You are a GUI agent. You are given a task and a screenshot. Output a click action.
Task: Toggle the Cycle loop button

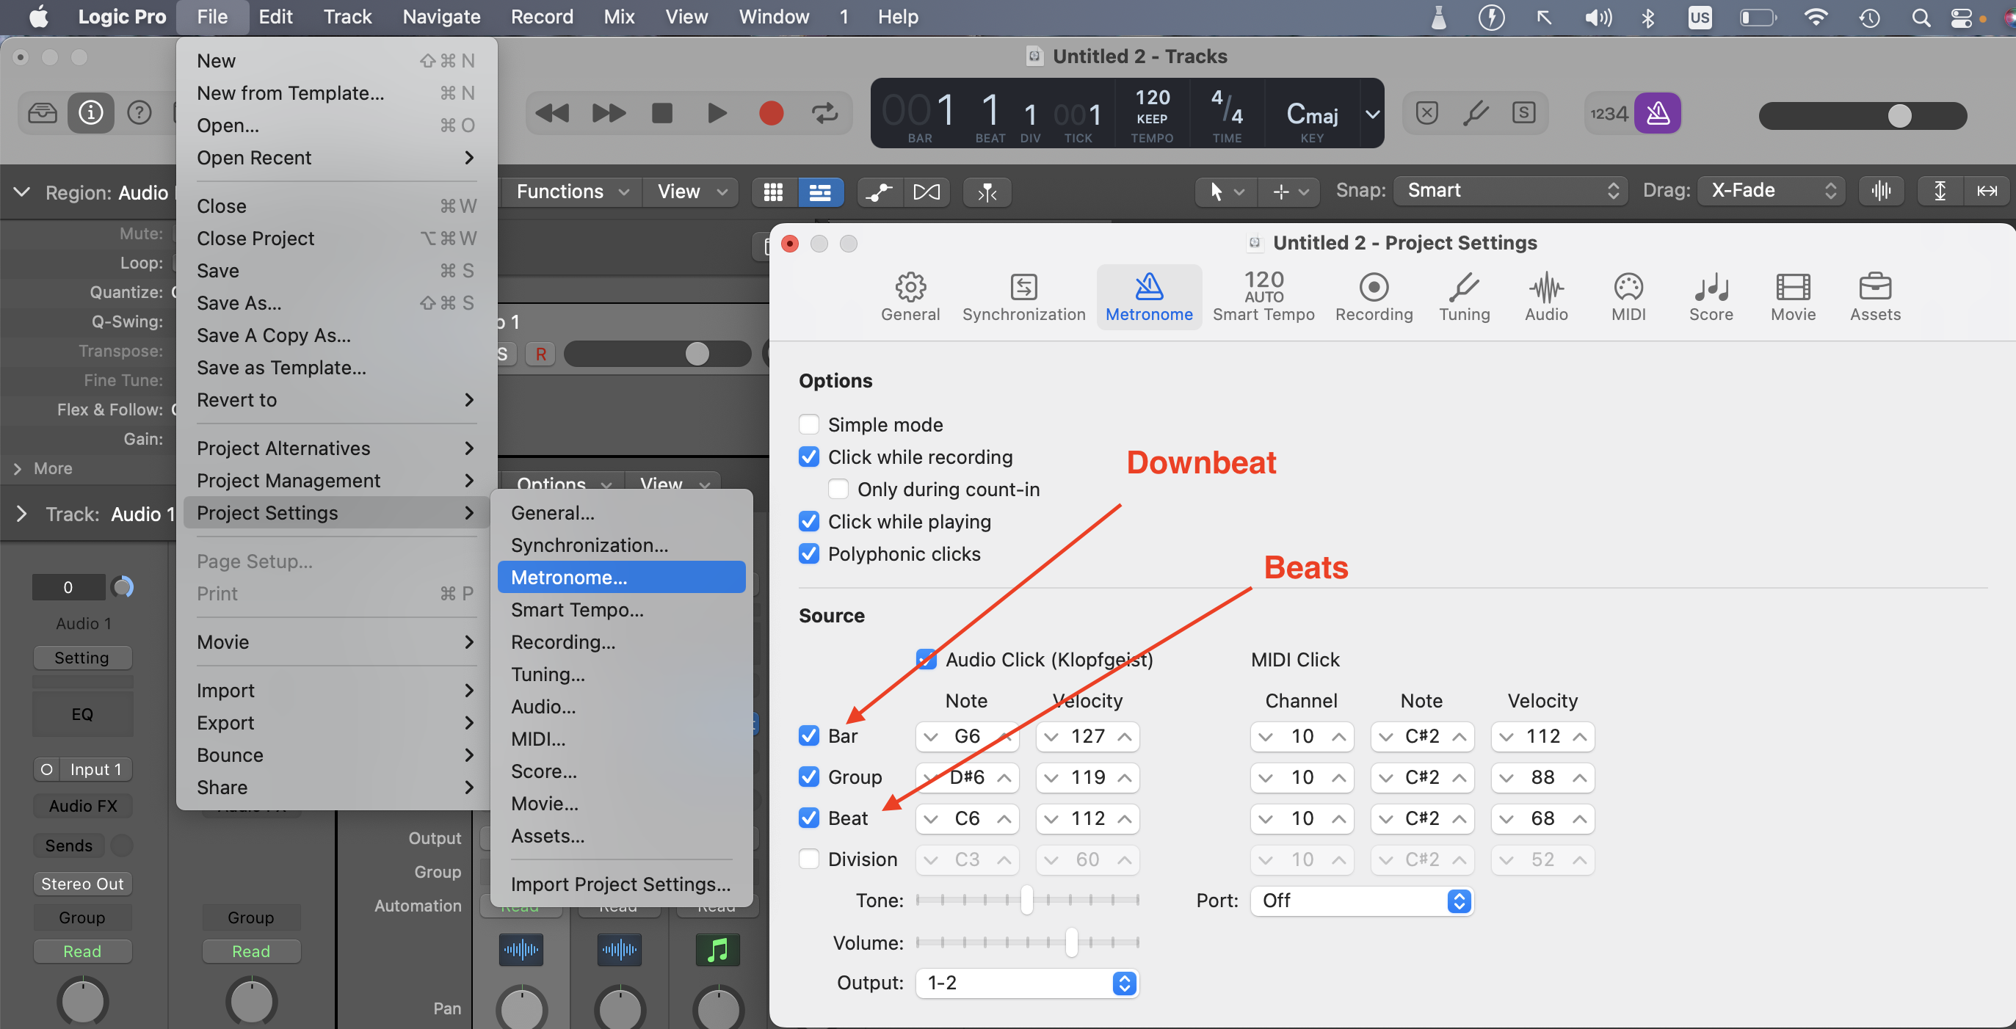point(825,114)
